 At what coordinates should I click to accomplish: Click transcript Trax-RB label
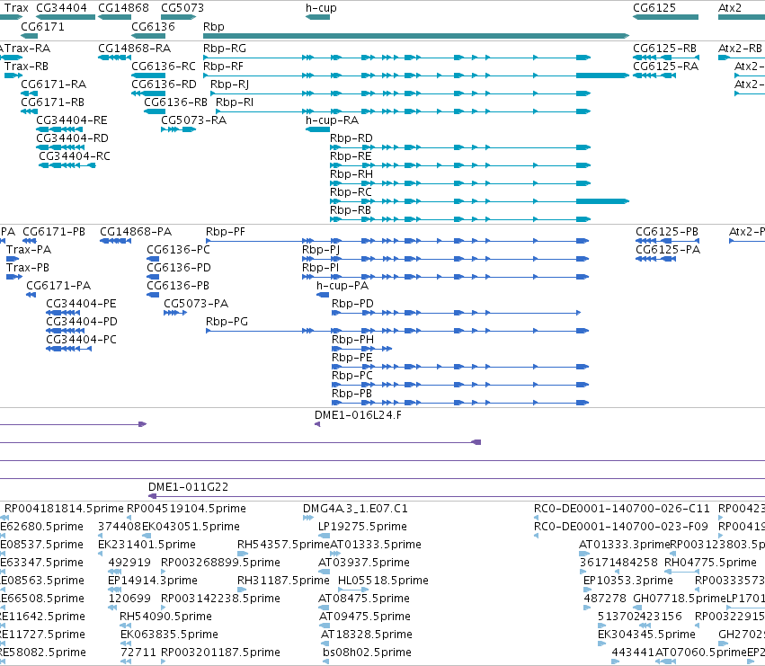(26, 67)
